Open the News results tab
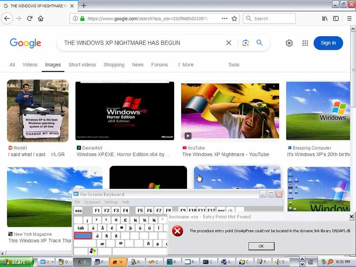The height and width of the screenshot is (267, 356). [x=138, y=65]
